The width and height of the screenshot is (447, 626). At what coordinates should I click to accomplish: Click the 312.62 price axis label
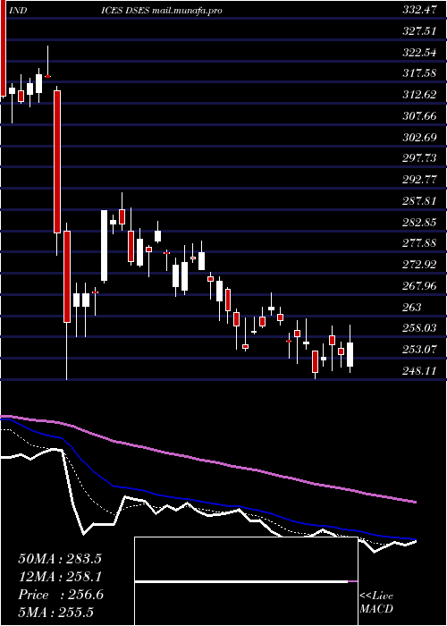point(419,95)
